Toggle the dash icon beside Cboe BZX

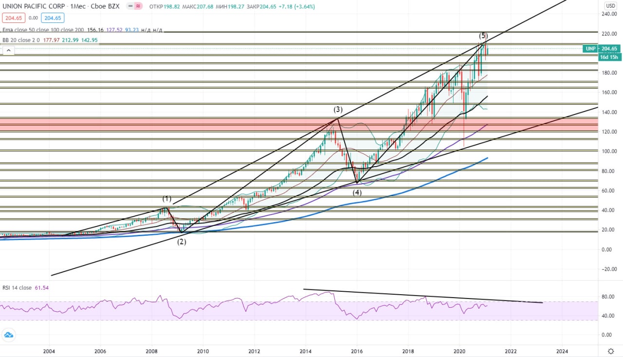coord(129,6)
